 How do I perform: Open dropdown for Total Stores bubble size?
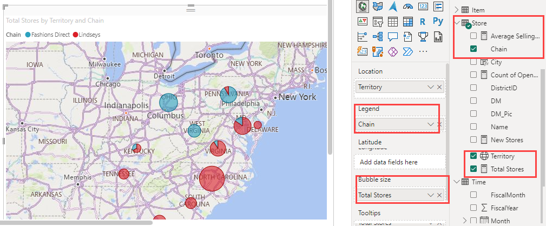[431, 195]
